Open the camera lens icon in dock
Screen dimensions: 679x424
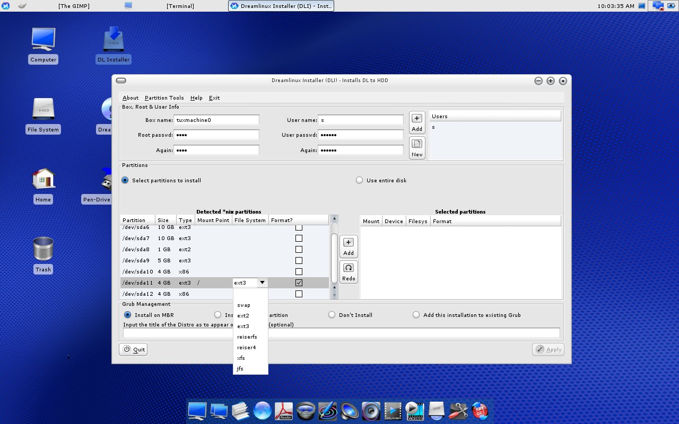(x=307, y=410)
